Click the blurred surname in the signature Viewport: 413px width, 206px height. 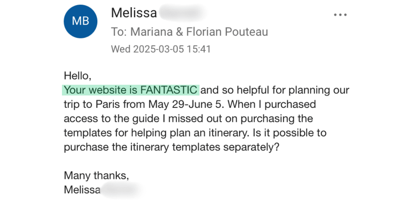pos(121,189)
